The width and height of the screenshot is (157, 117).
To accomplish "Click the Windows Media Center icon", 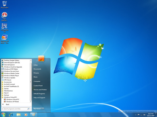I will click(3, 73).
